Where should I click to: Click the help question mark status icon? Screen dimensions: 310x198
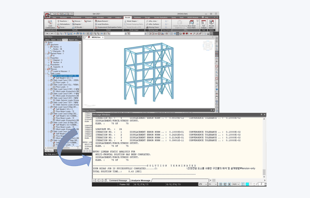(243, 184)
